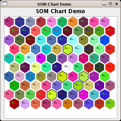The height and width of the screenshot is (121, 121).
Task: Maximize the SOM Chart Demo window
Action: coord(110,4)
